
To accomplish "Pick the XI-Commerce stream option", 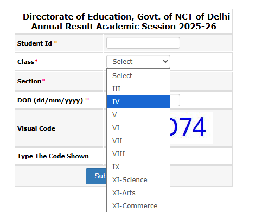I will [x=138, y=205].
